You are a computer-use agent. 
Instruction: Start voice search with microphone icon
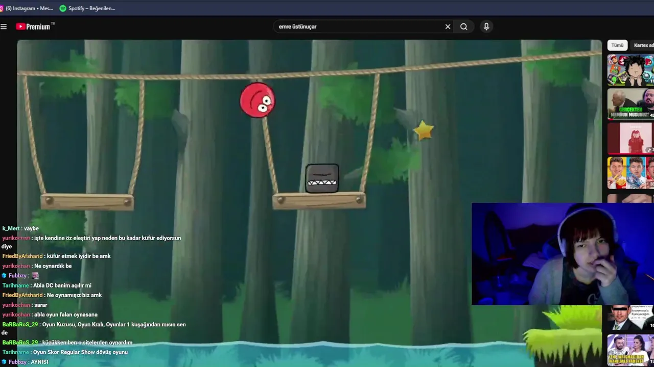pyautogui.click(x=486, y=27)
